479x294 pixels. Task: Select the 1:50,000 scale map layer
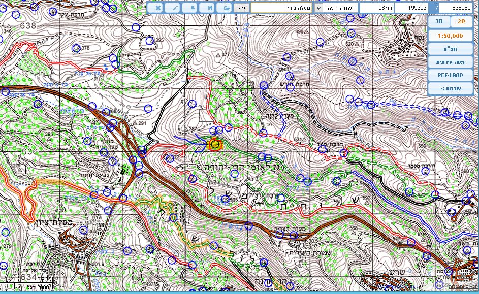[x=450, y=36]
